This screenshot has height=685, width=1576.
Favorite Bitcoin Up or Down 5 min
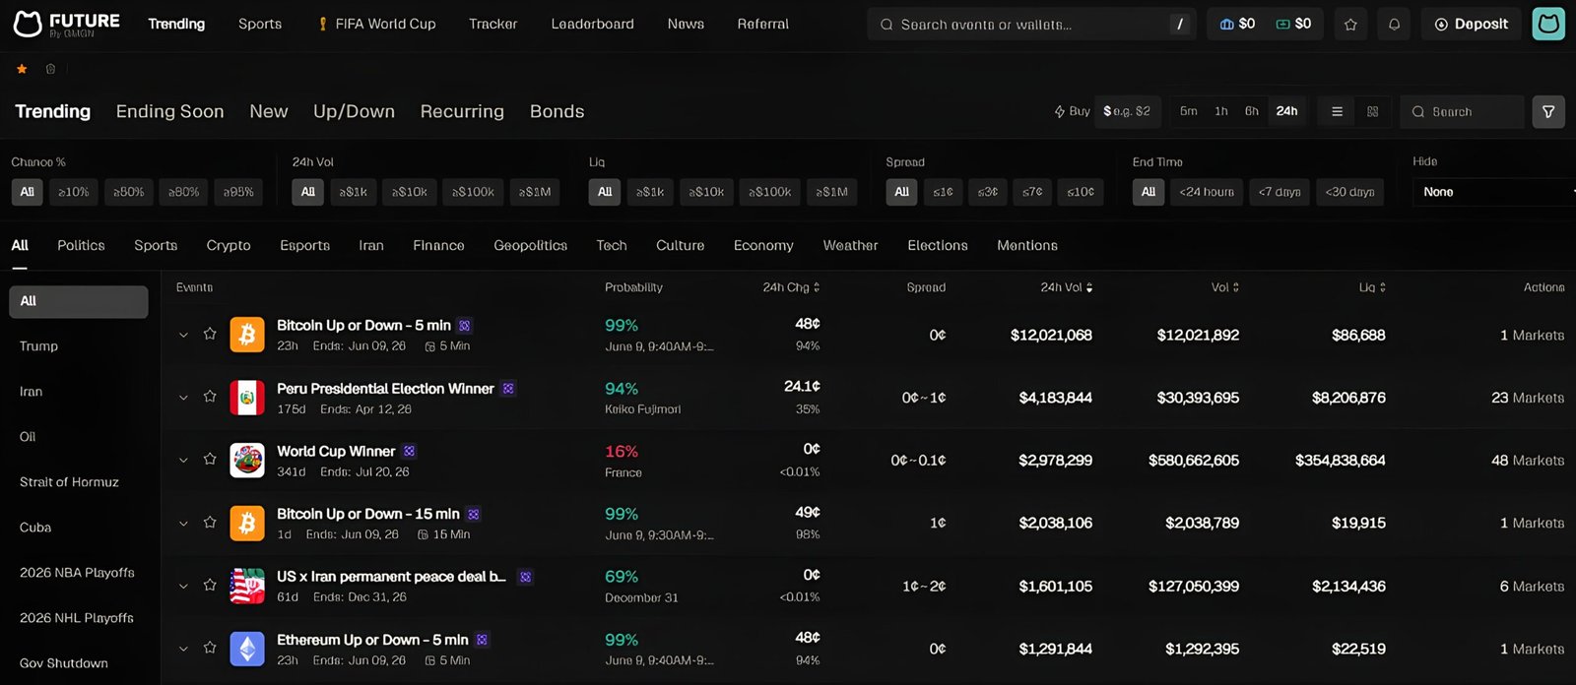pos(210,334)
